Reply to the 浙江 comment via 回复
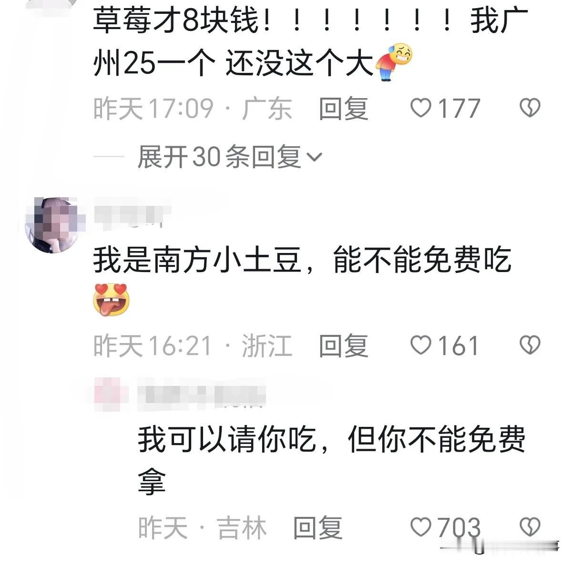The image size is (572, 566). click(x=344, y=345)
